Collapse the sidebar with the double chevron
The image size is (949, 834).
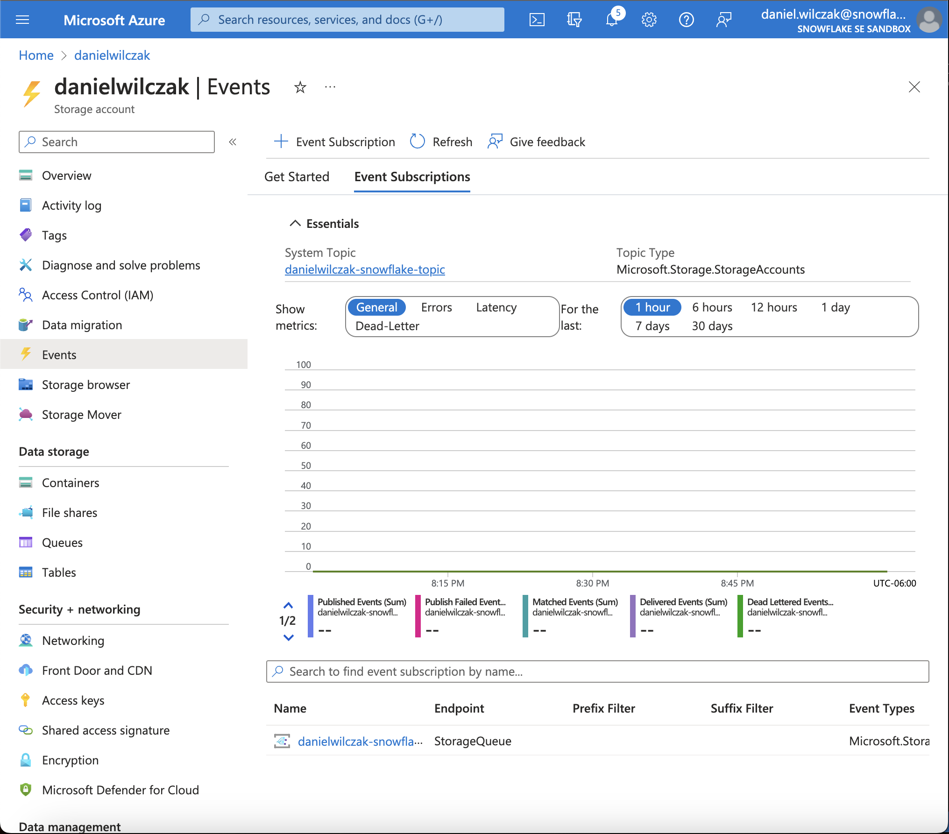(233, 142)
